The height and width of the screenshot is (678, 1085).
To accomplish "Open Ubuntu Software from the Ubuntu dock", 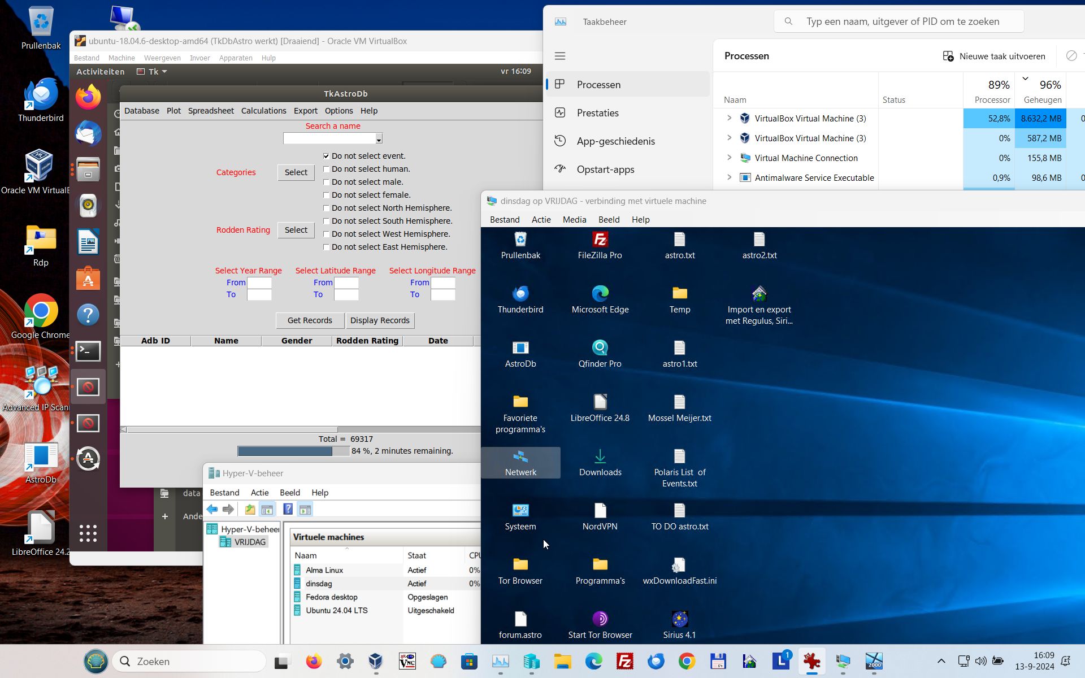I will coord(88,279).
